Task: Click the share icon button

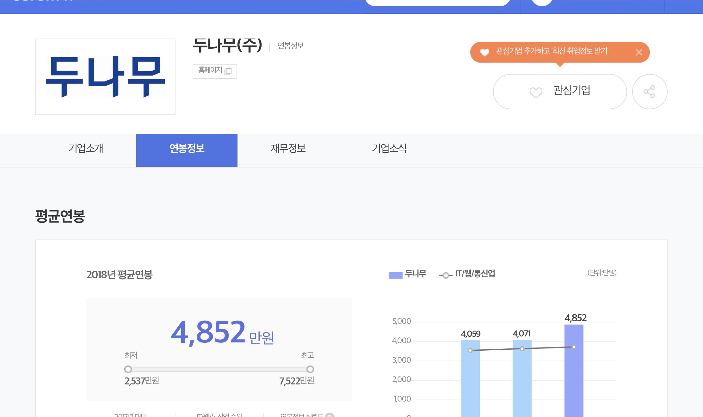Action: [649, 92]
